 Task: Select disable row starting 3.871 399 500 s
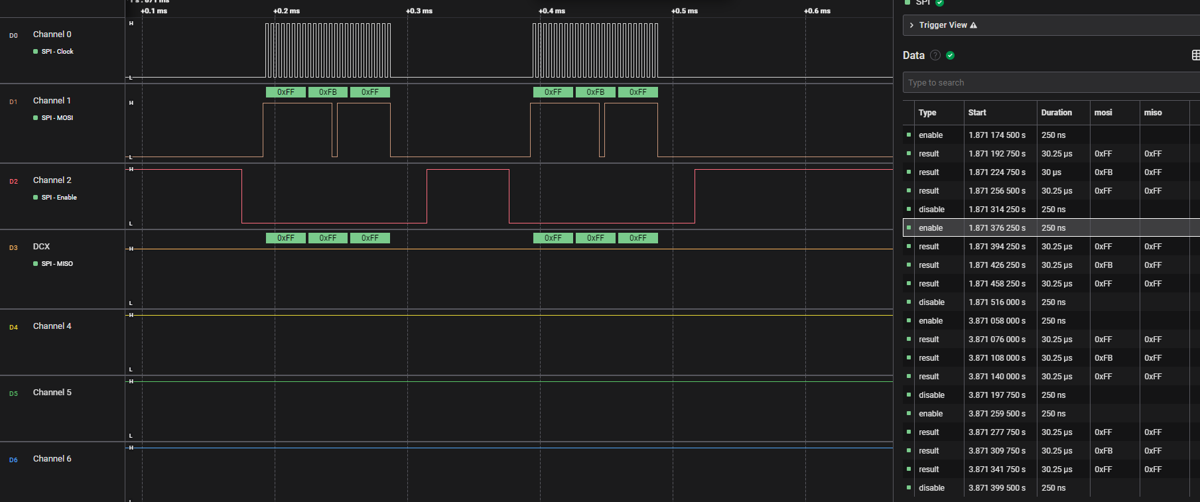pyautogui.click(x=1051, y=488)
